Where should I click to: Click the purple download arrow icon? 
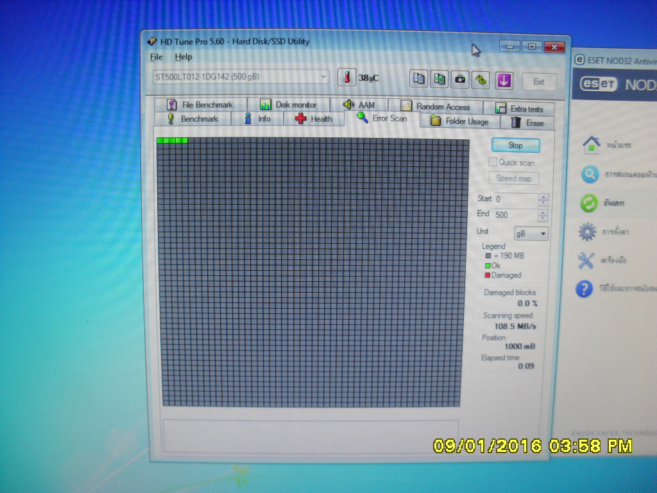coord(504,80)
